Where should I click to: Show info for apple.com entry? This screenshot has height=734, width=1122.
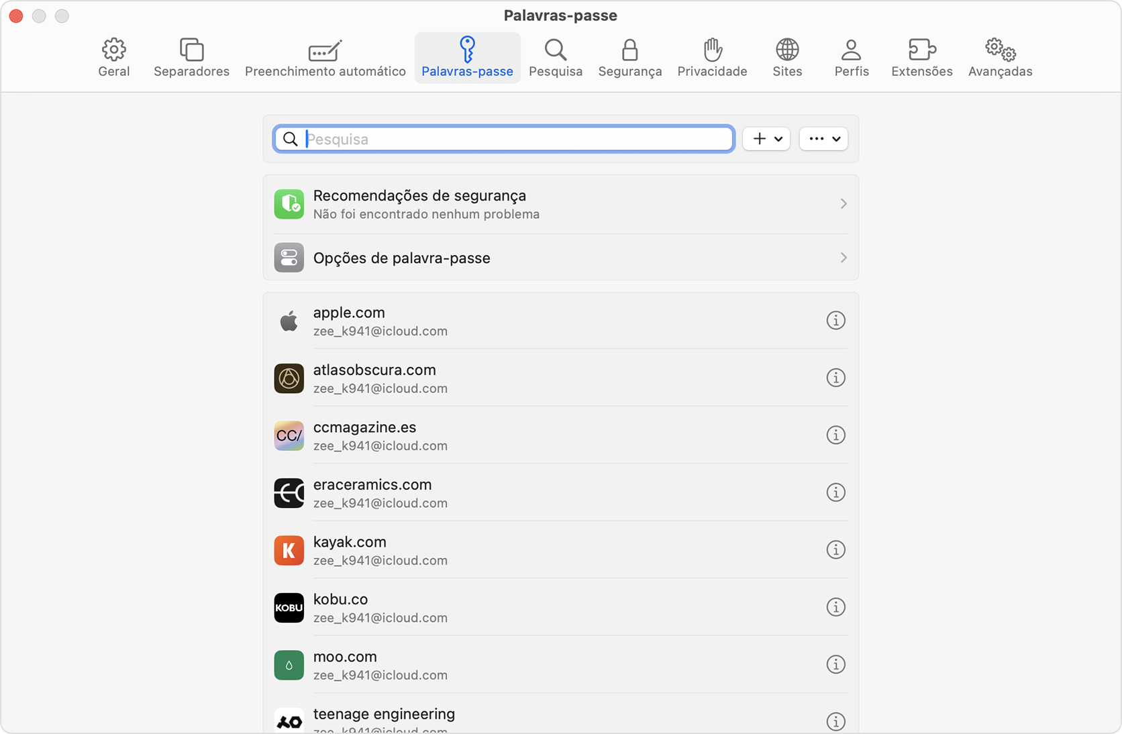(x=835, y=321)
